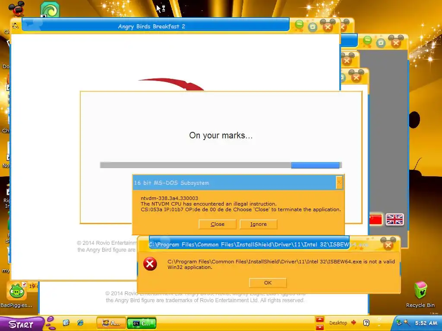Select the Recycle Bin desktop icon

[420, 294]
